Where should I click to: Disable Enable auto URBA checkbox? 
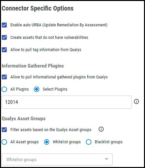4,25
